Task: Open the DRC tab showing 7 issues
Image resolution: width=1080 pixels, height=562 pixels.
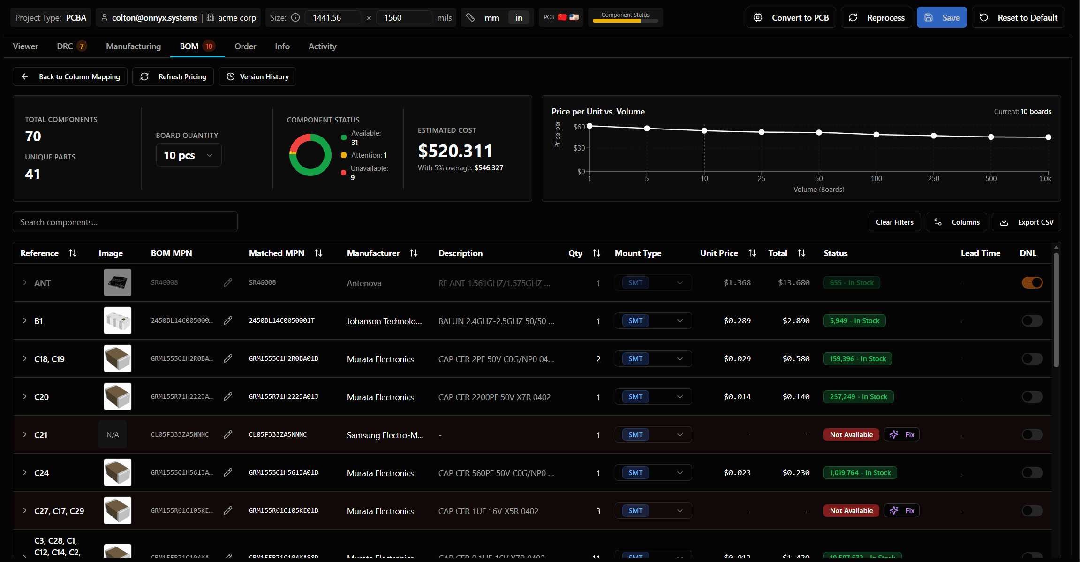Action: 71,46
